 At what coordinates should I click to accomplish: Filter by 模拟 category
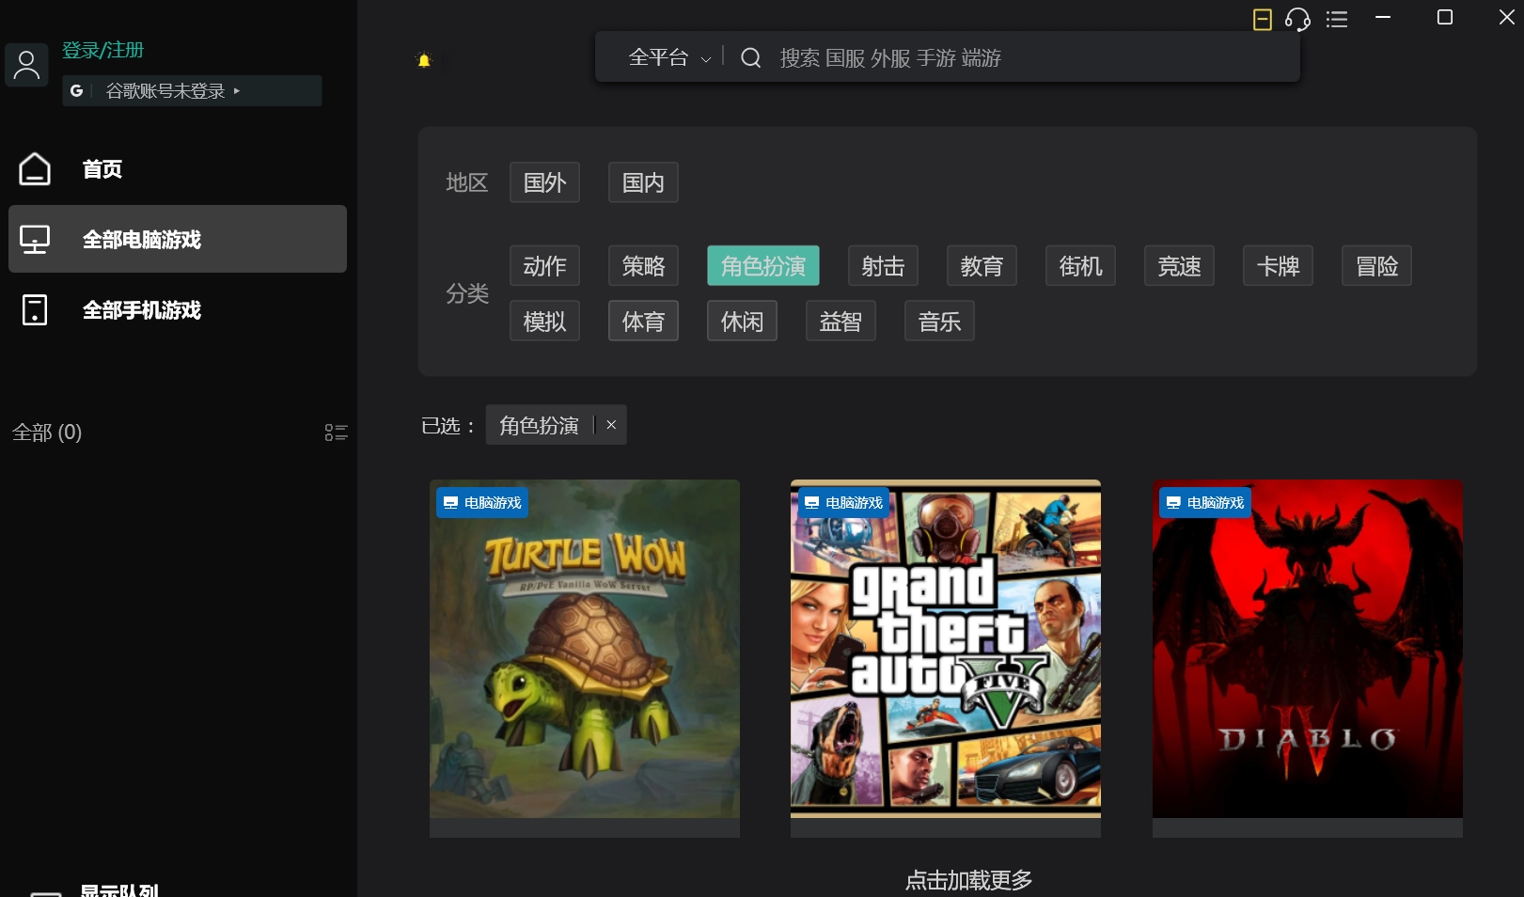[544, 322]
